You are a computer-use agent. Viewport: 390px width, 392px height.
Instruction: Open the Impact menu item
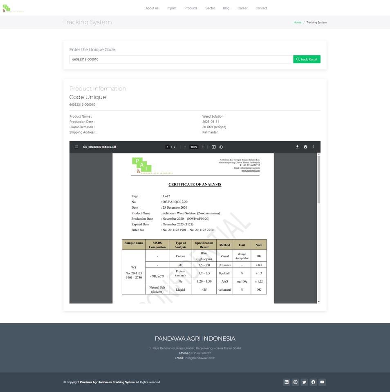(x=171, y=8)
